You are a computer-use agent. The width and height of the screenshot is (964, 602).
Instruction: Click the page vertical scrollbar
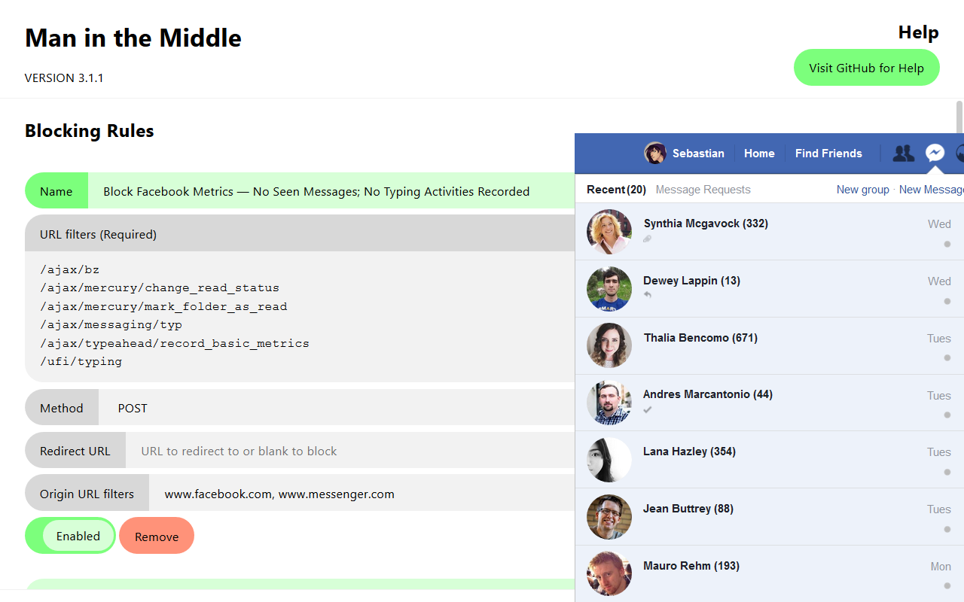tap(959, 117)
